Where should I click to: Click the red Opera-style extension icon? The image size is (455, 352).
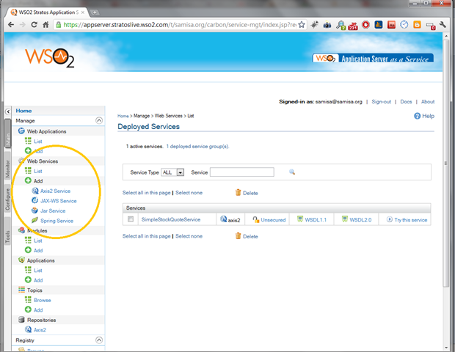click(365, 25)
